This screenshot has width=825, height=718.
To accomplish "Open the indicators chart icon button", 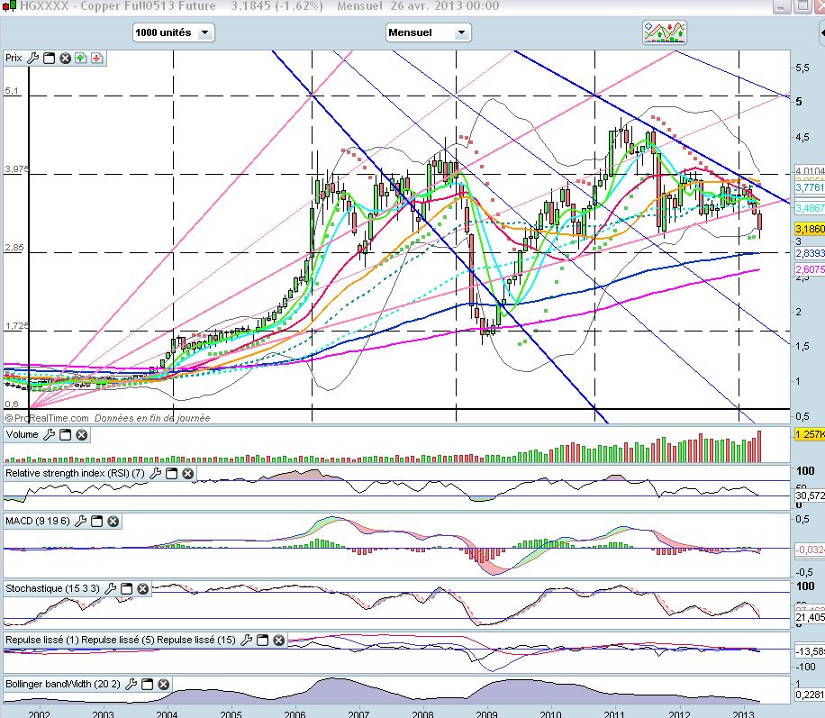I will click(x=665, y=32).
